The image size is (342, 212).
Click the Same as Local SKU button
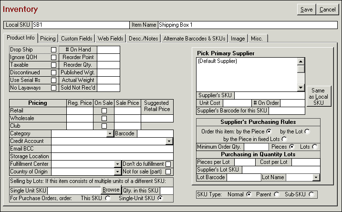coord(318,96)
